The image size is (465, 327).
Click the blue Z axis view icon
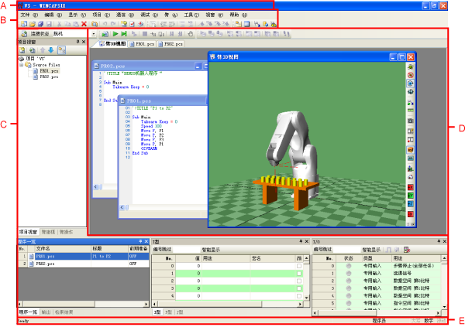coord(410,205)
